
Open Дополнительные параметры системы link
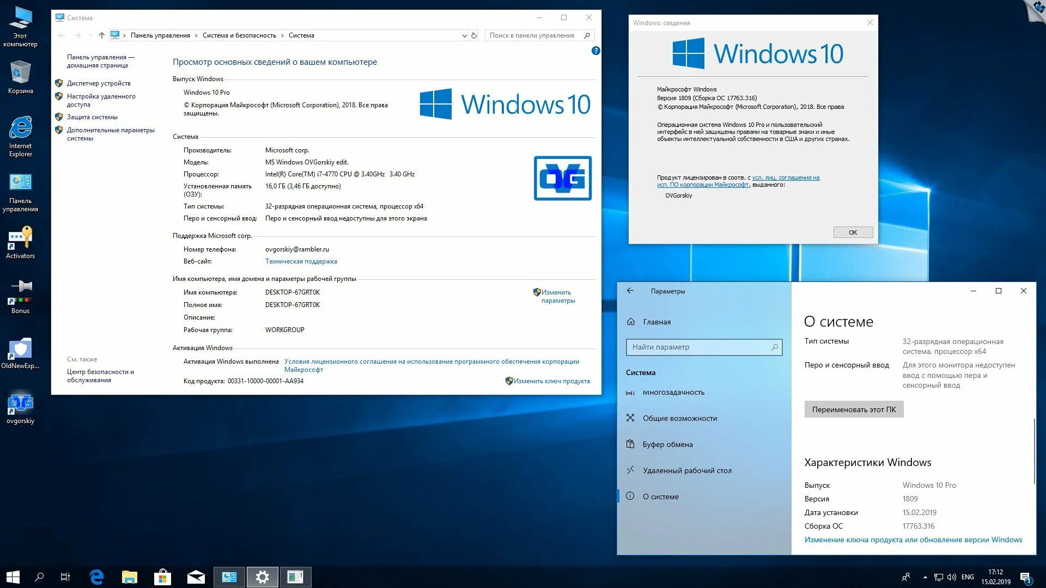111,134
